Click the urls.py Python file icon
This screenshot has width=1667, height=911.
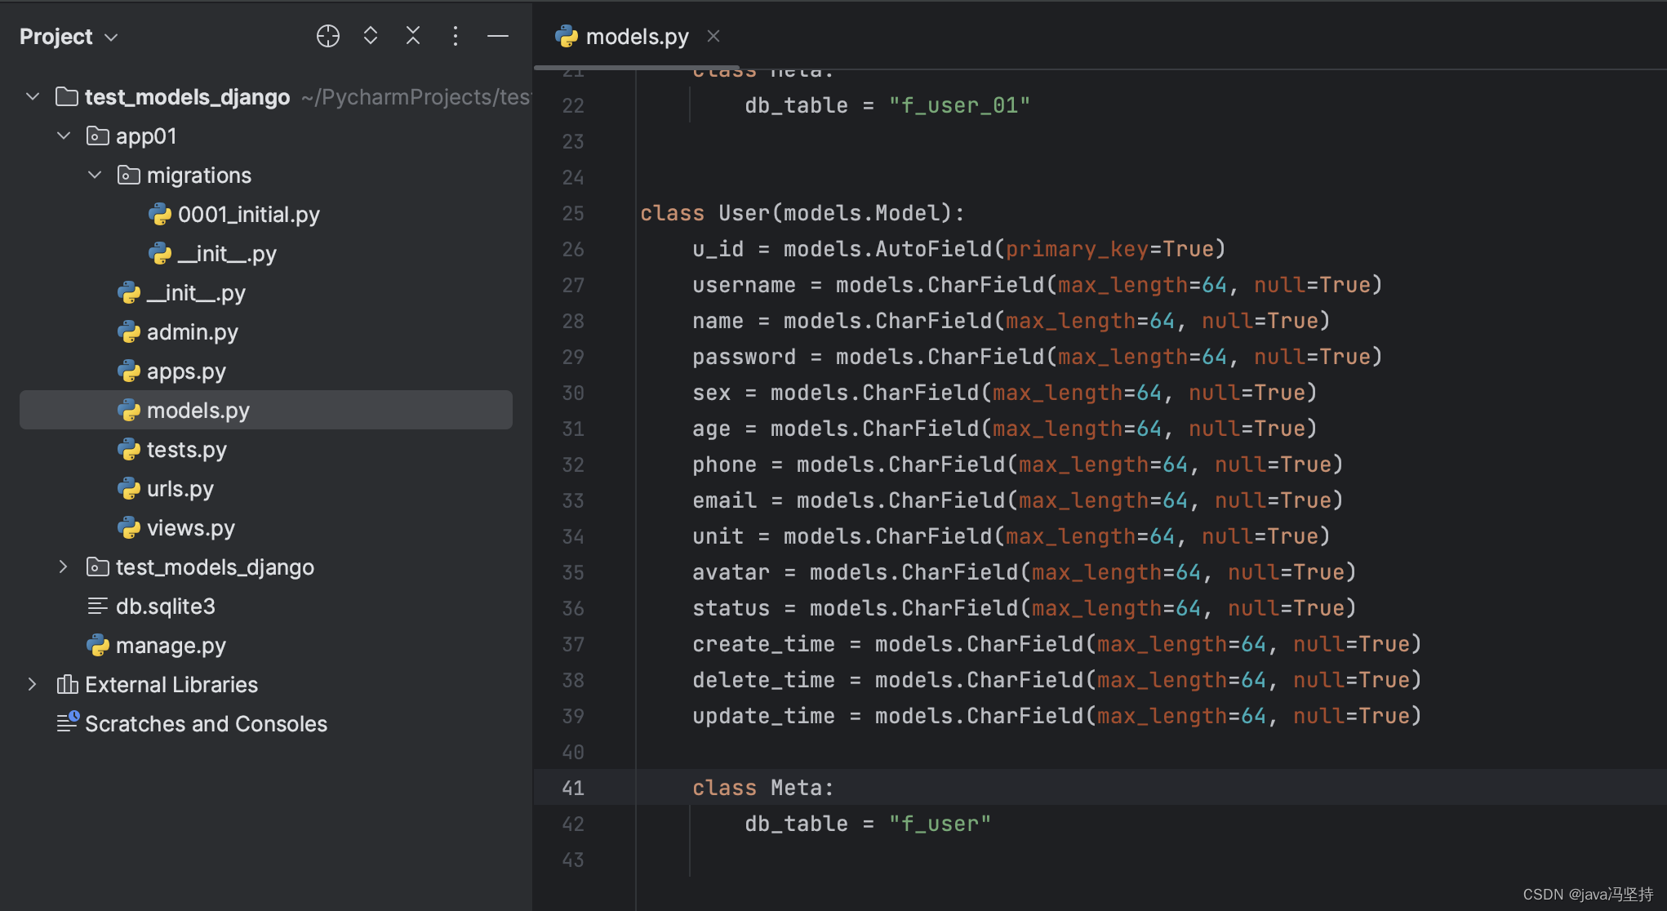tap(129, 489)
